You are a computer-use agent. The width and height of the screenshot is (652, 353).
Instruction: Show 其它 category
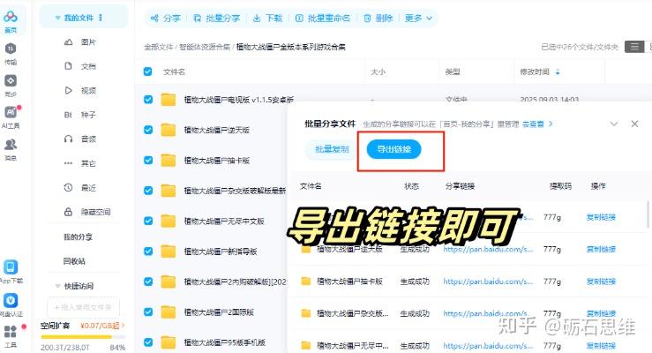pos(80,163)
